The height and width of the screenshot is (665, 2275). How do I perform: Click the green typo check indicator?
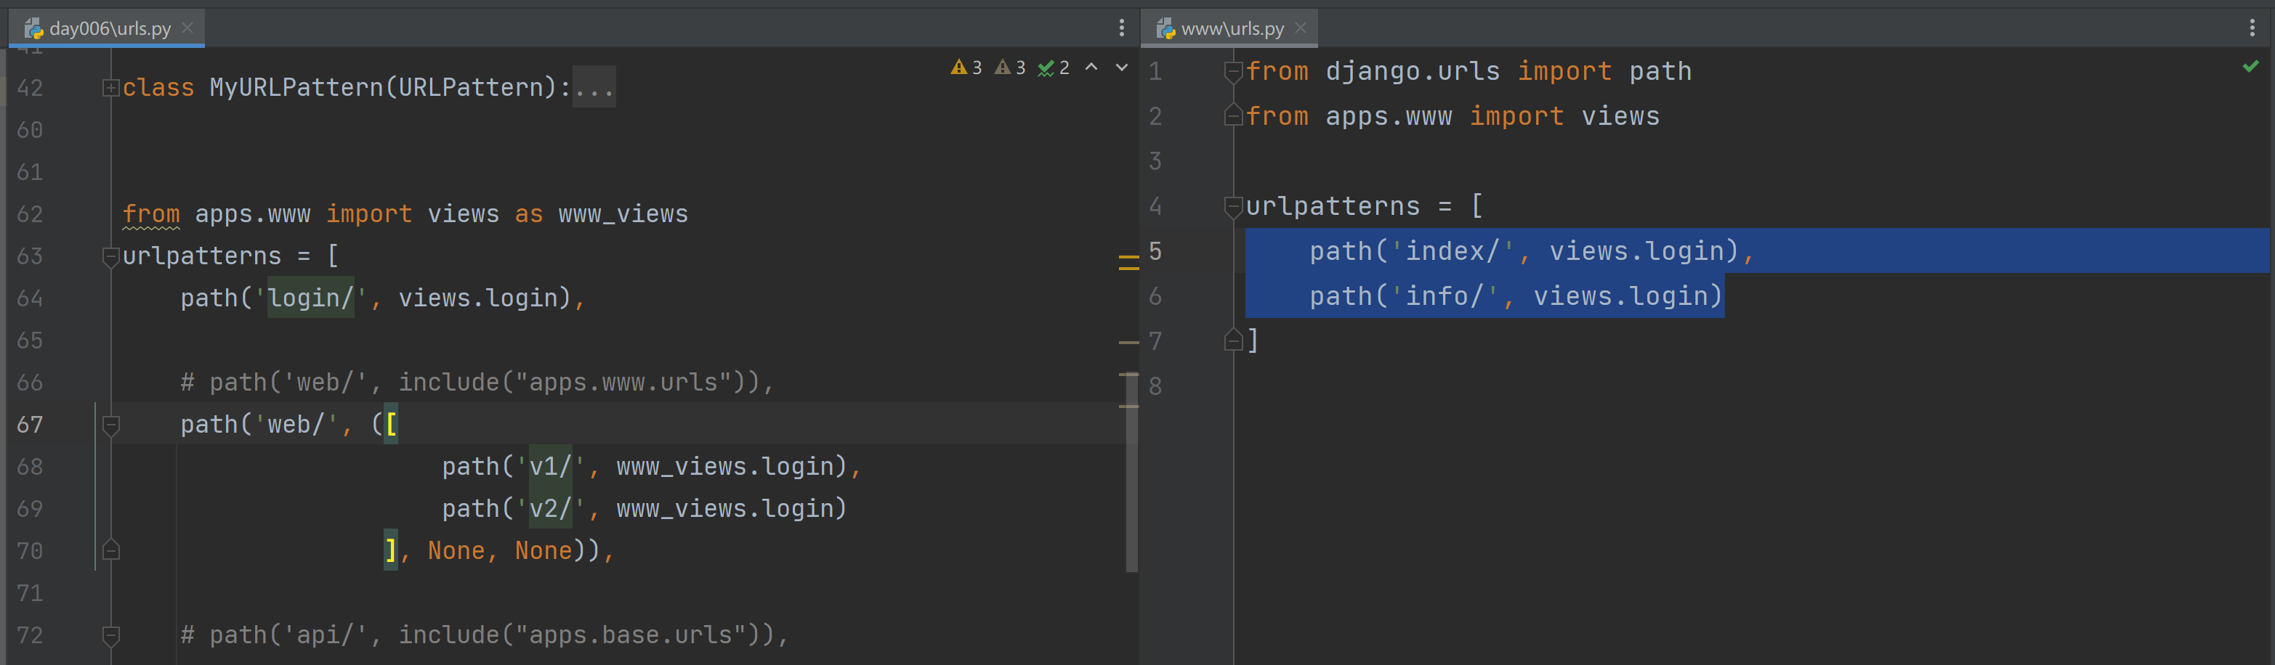pos(1054,68)
